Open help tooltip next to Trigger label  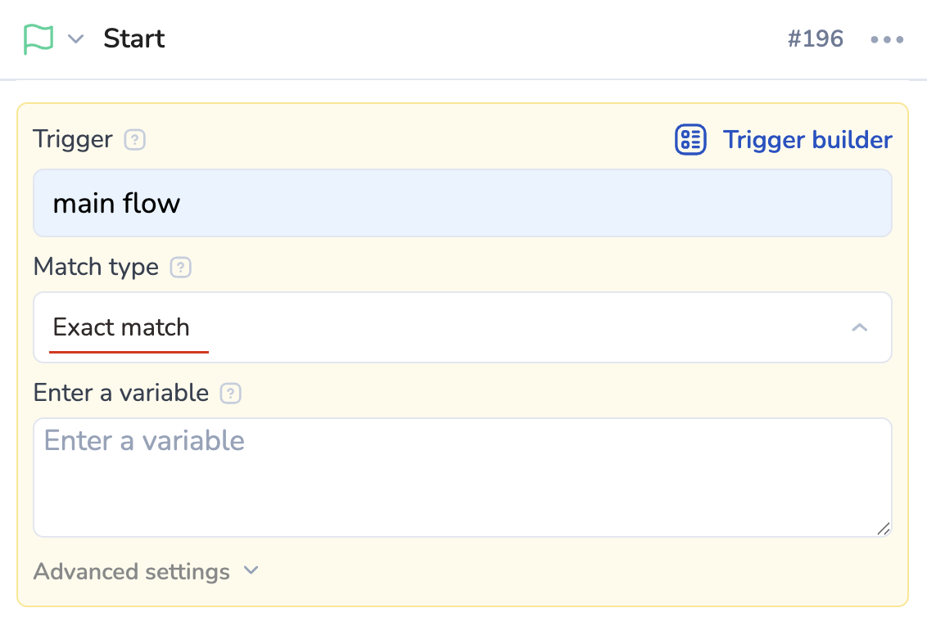click(x=135, y=140)
